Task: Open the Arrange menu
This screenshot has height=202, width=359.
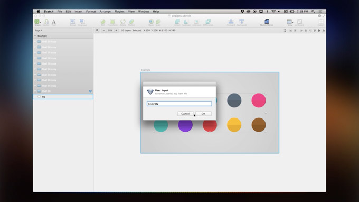Action: click(105, 11)
